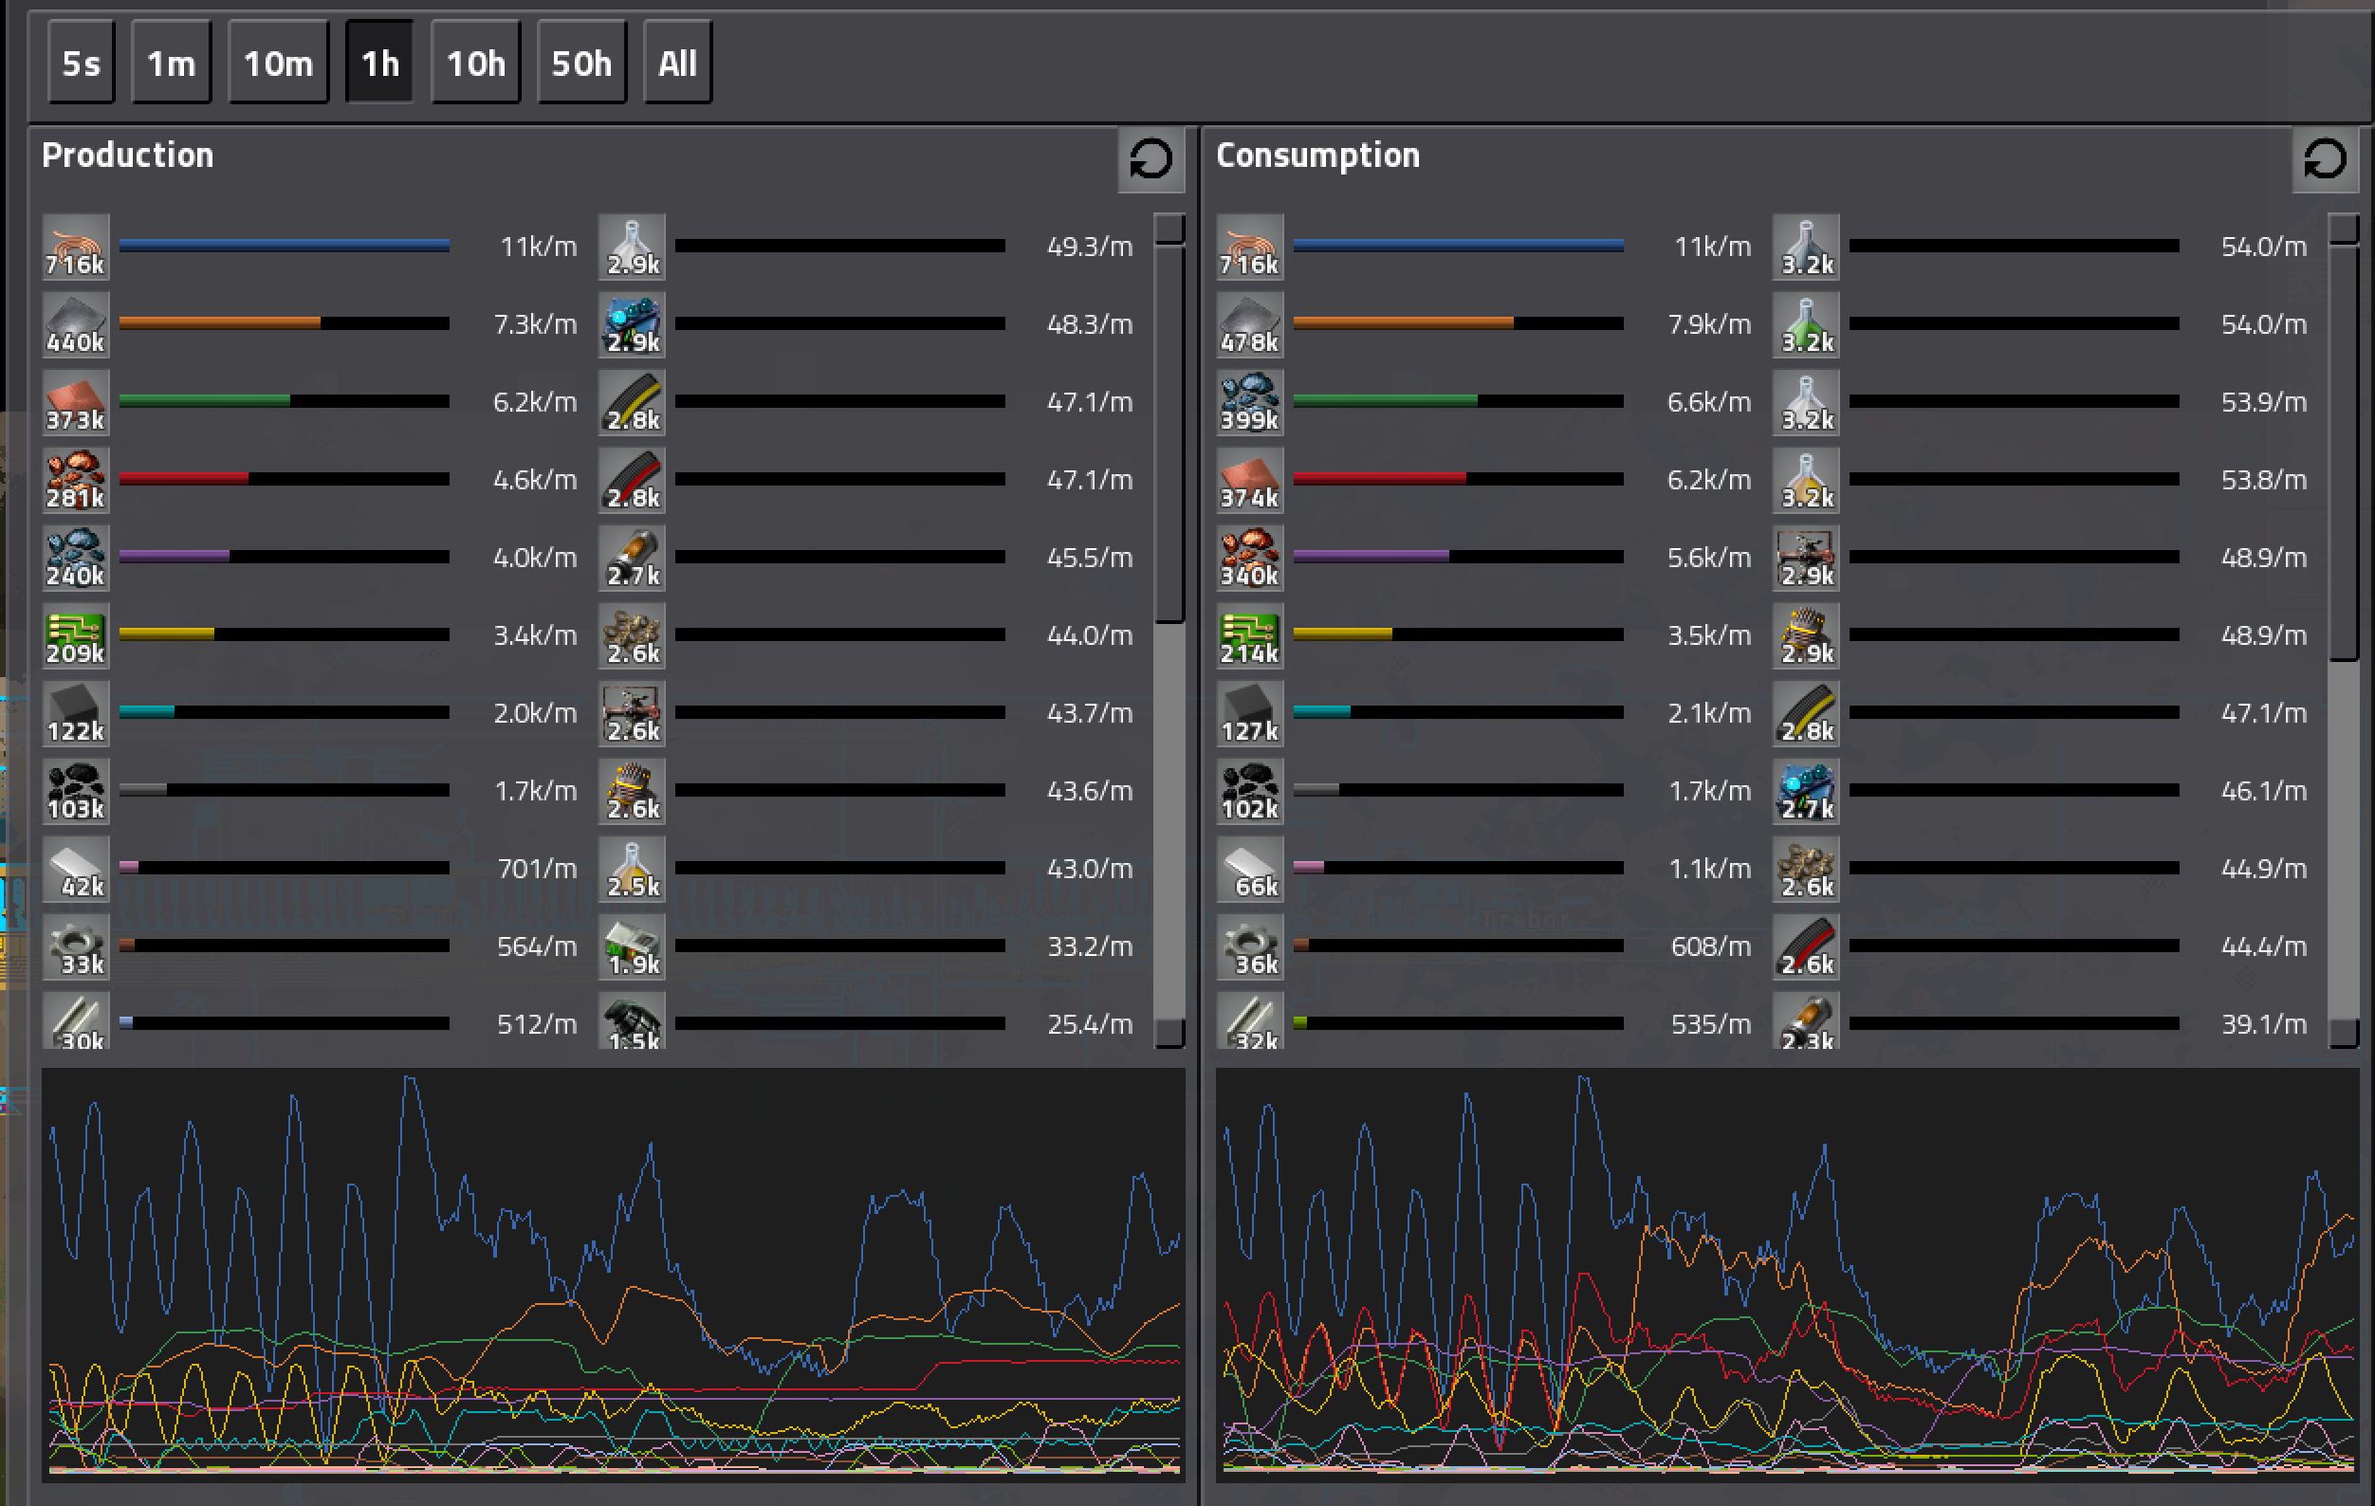Screen dimensions: 2375x1506
Task: Click the copper cable icon in Production
Action: point(76,247)
